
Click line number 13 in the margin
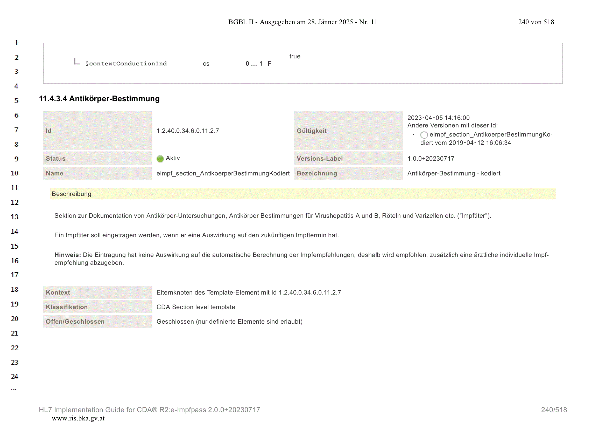pos(15,217)
